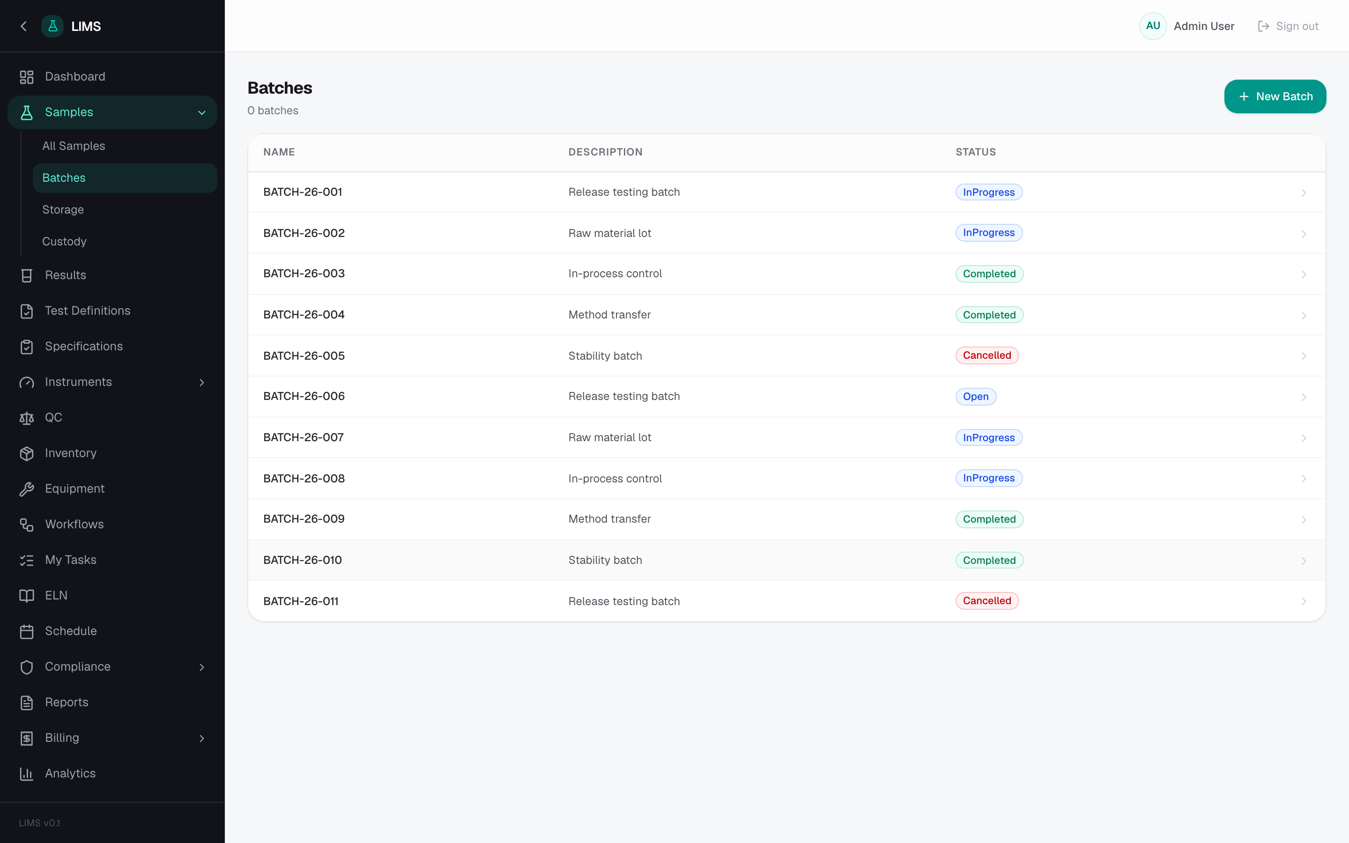
Task: Select the Batches submenu item
Action: click(125, 178)
